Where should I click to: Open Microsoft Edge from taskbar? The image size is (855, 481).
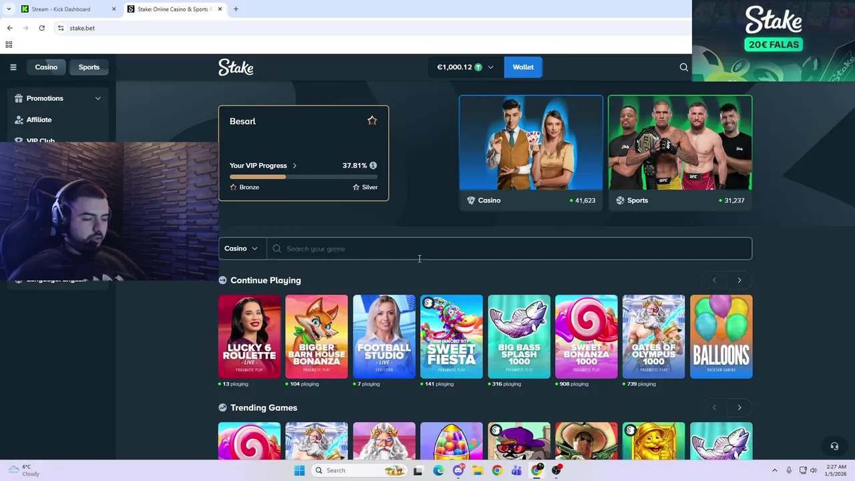[438, 470]
